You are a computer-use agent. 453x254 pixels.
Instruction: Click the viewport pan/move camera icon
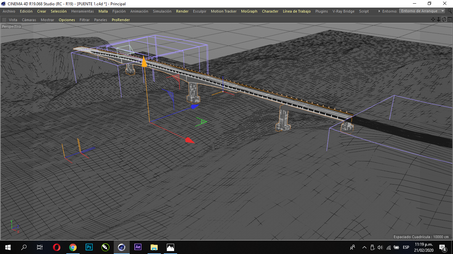pos(433,20)
